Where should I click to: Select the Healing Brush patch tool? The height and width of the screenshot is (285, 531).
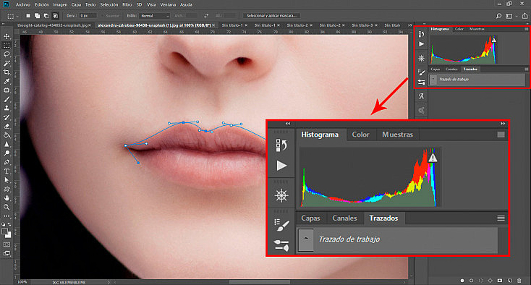tap(7, 90)
